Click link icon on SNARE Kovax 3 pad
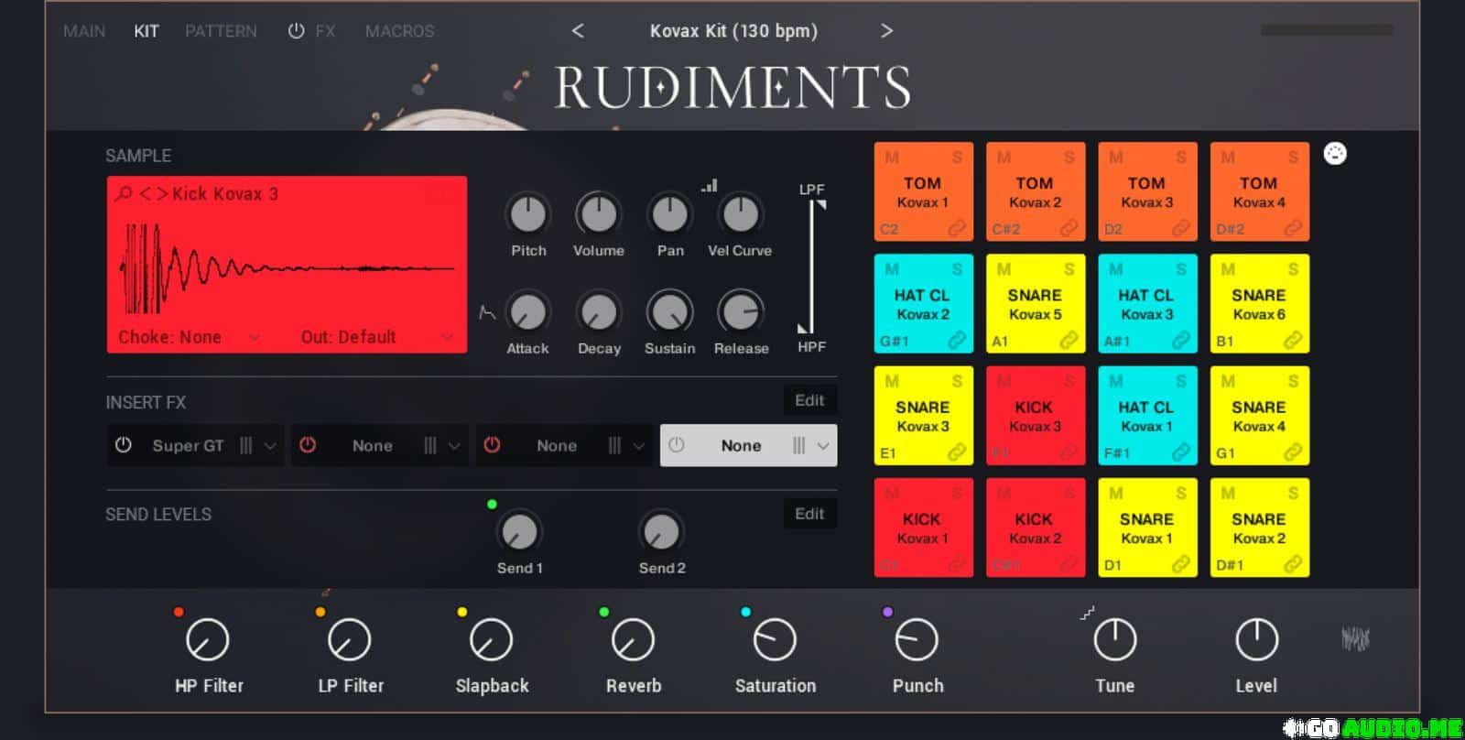 point(956,452)
